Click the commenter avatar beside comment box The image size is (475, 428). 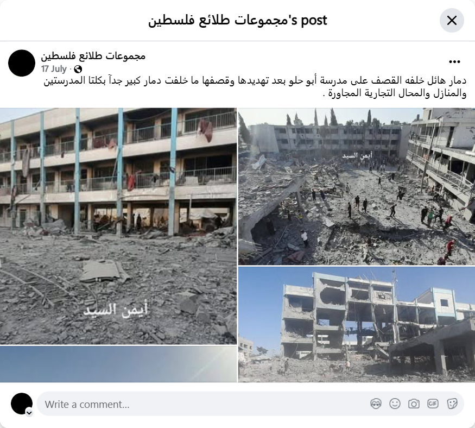(x=22, y=404)
